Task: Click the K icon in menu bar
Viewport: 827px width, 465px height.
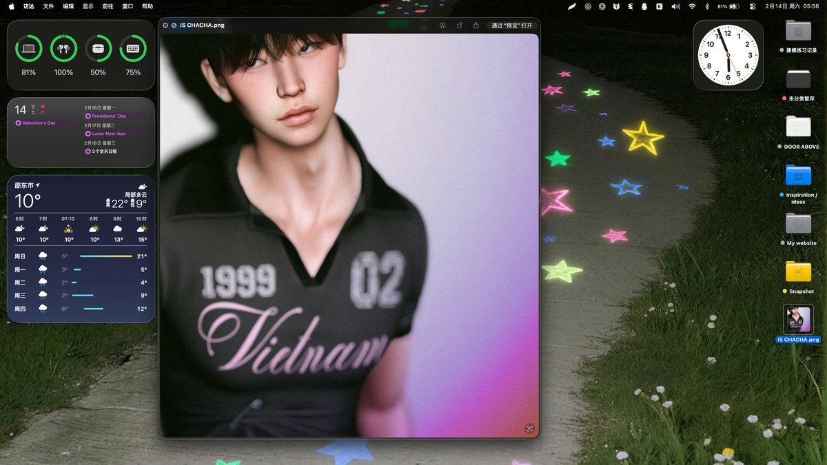Action: click(660, 6)
